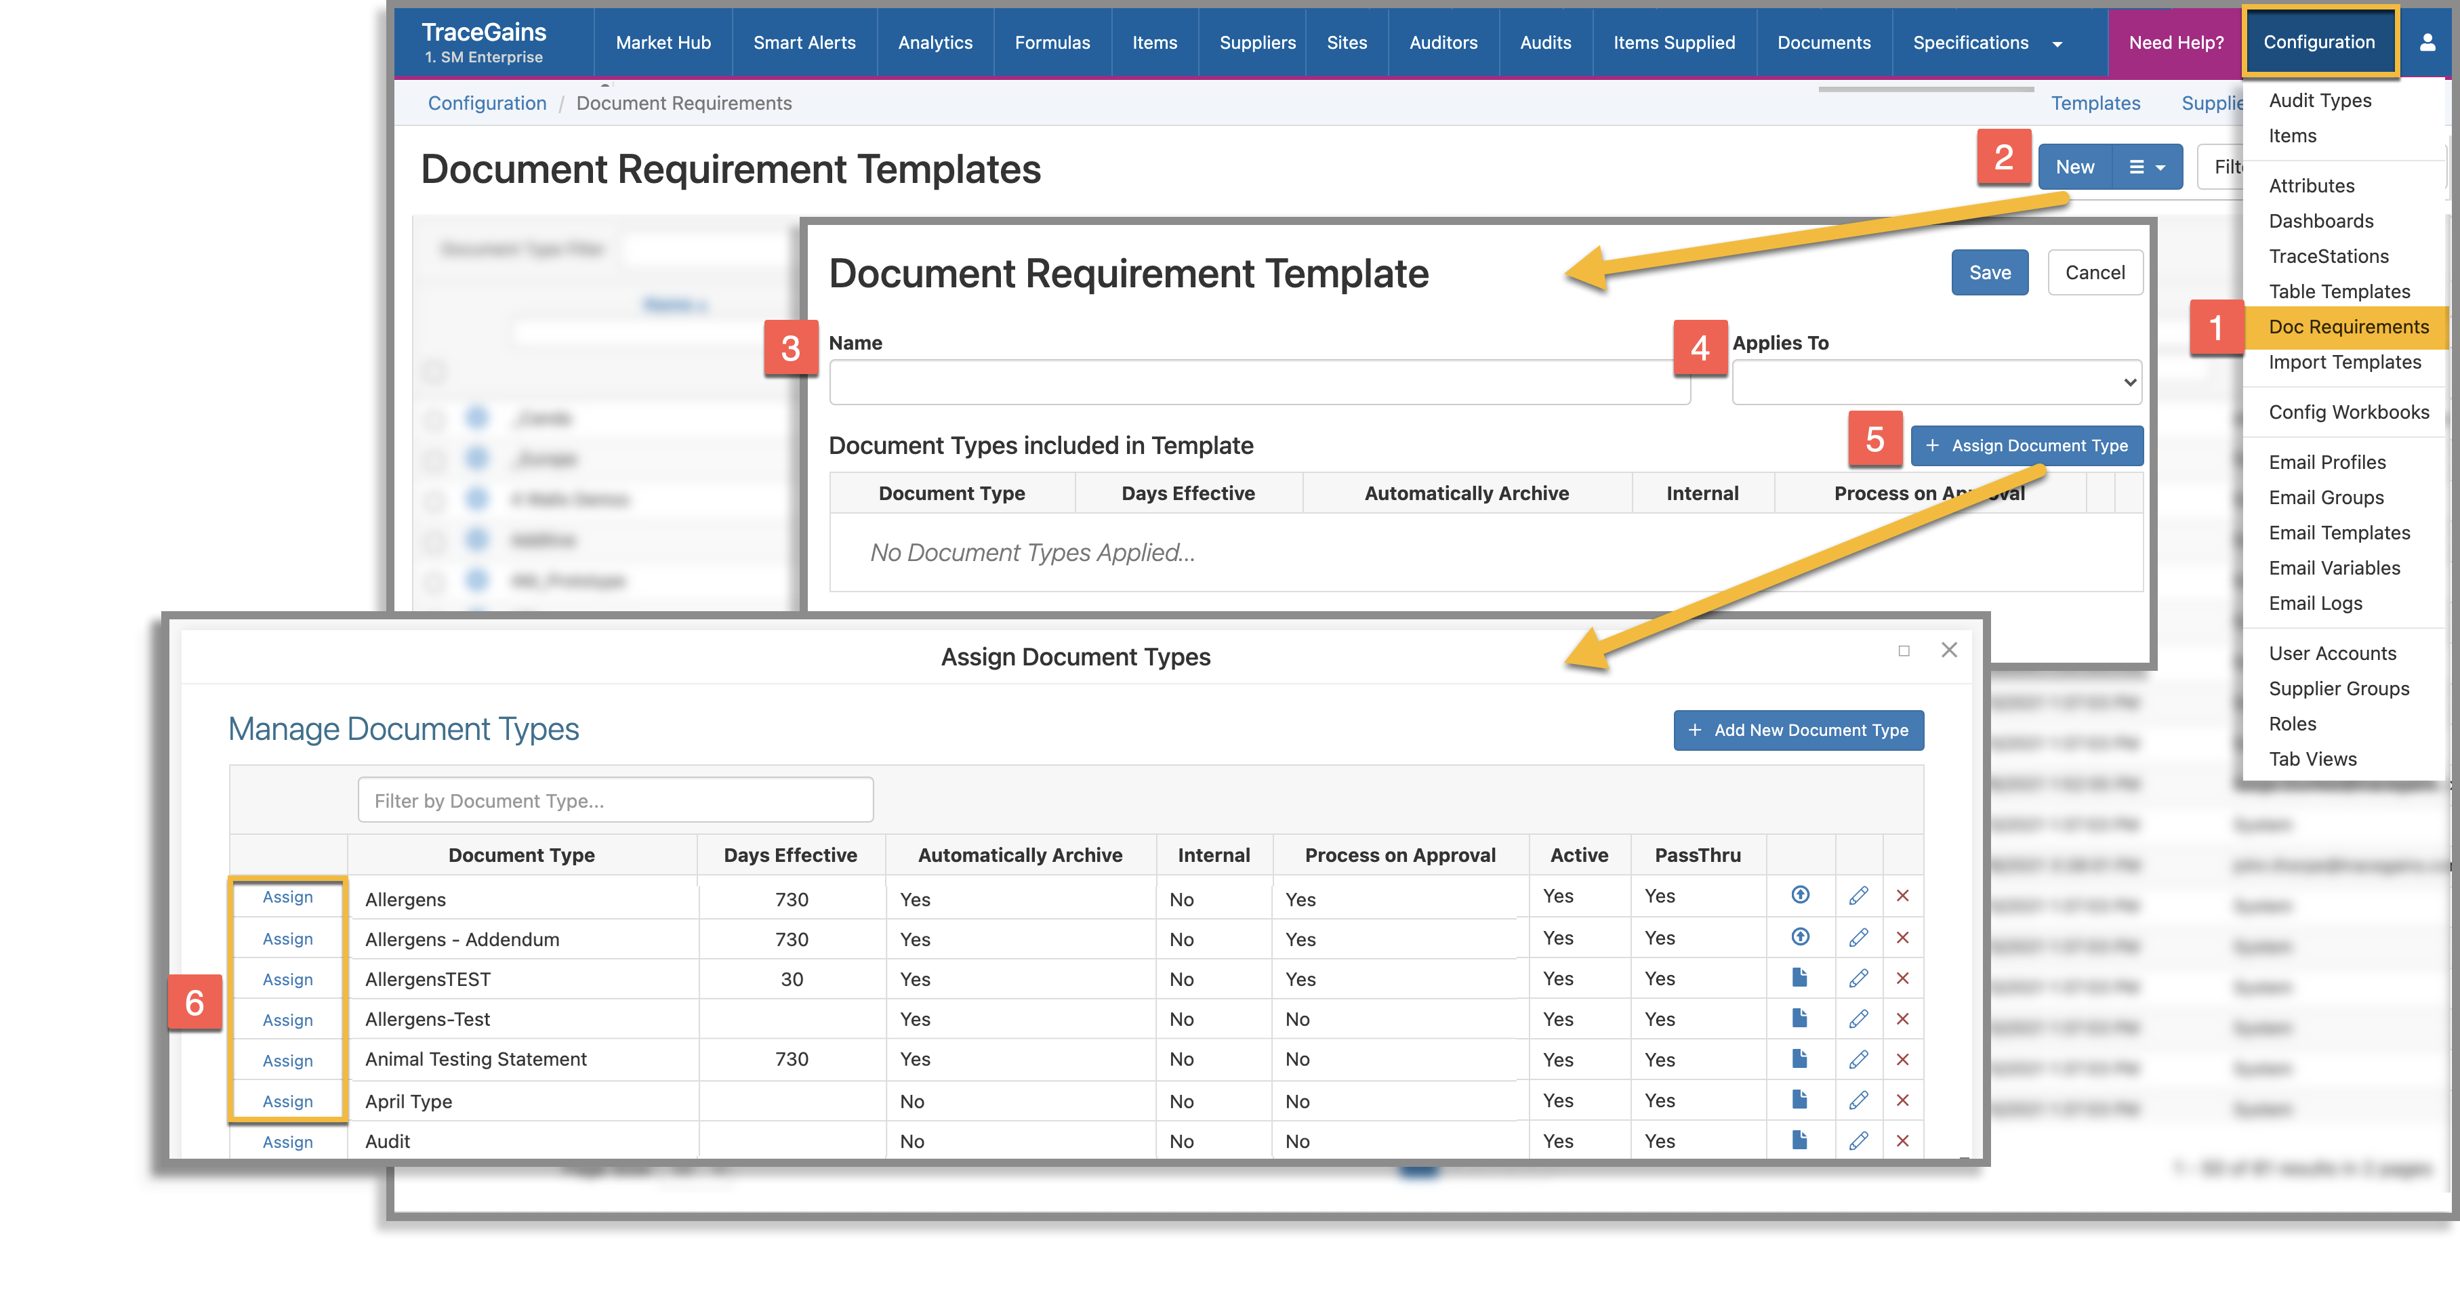Click the upload icon for Allergens - Addendum
Viewport: 2460px width, 1301px height.
coord(1800,937)
